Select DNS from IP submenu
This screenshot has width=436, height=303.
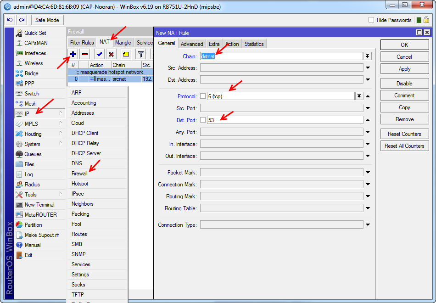(97, 163)
